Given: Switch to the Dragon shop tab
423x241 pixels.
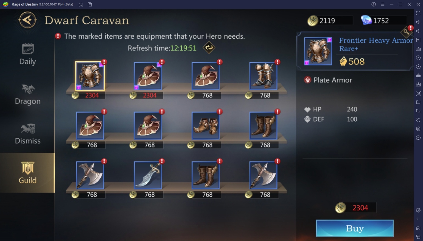Looking at the screenshot, I should click(27, 94).
